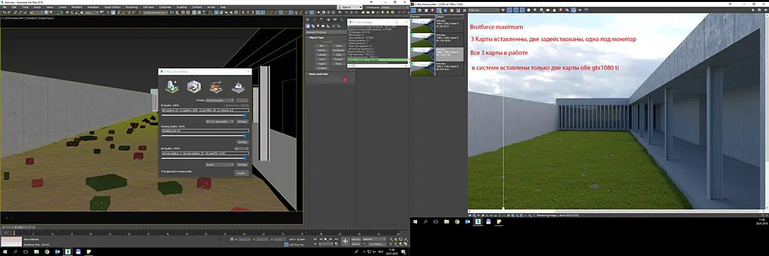Screen dimensions: 769x256
Task: Choose the campfire preset icon
Action: pos(216,87)
